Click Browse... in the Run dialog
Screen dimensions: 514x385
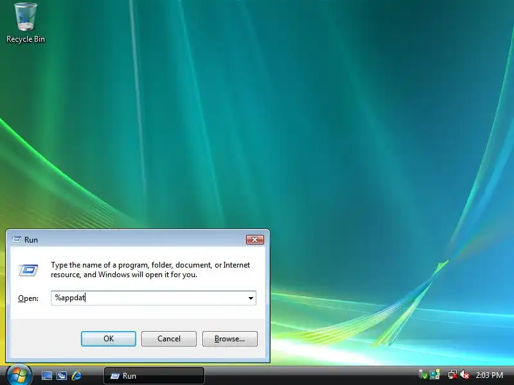pos(230,339)
